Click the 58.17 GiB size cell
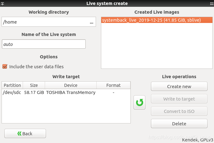This screenshot has height=143, width=214. [34, 92]
